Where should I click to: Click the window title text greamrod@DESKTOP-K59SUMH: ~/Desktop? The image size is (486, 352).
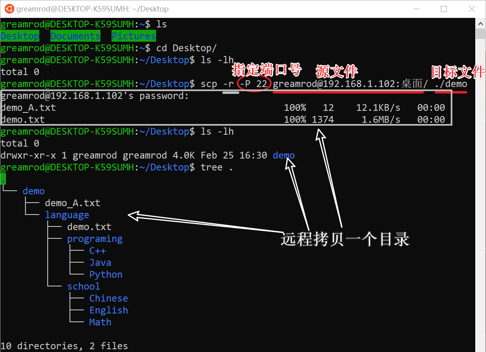pyautogui.click(x=93, y=9)
